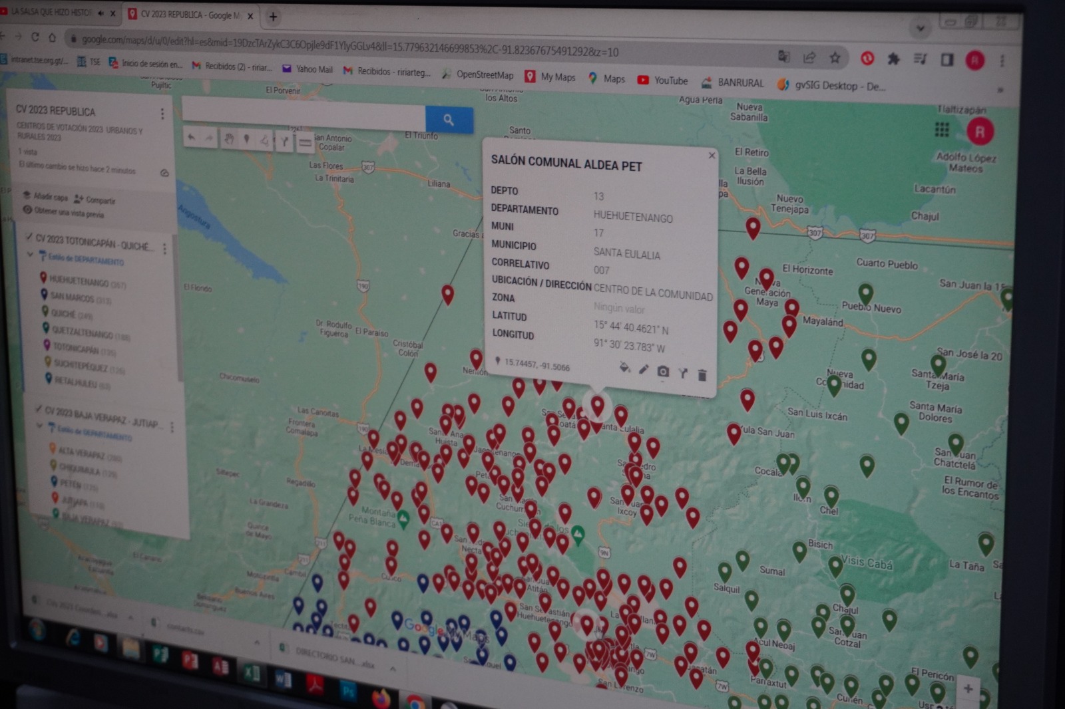Screen dimensions: 1065x709
Task: Open the CV 2023 REPUBLICA map options menu
Action: tap(162, 114)
